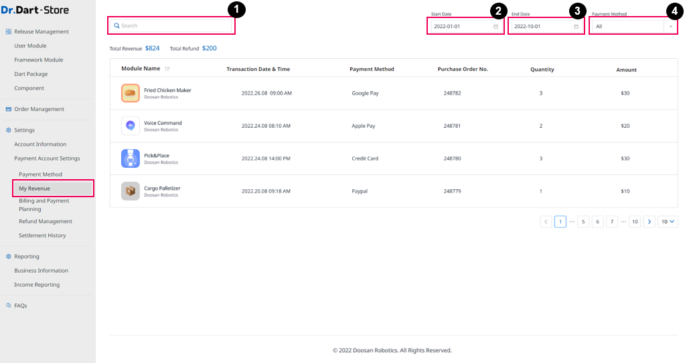
Task: Click Credit Card payment method cell
Action: (x=365, y=158)
